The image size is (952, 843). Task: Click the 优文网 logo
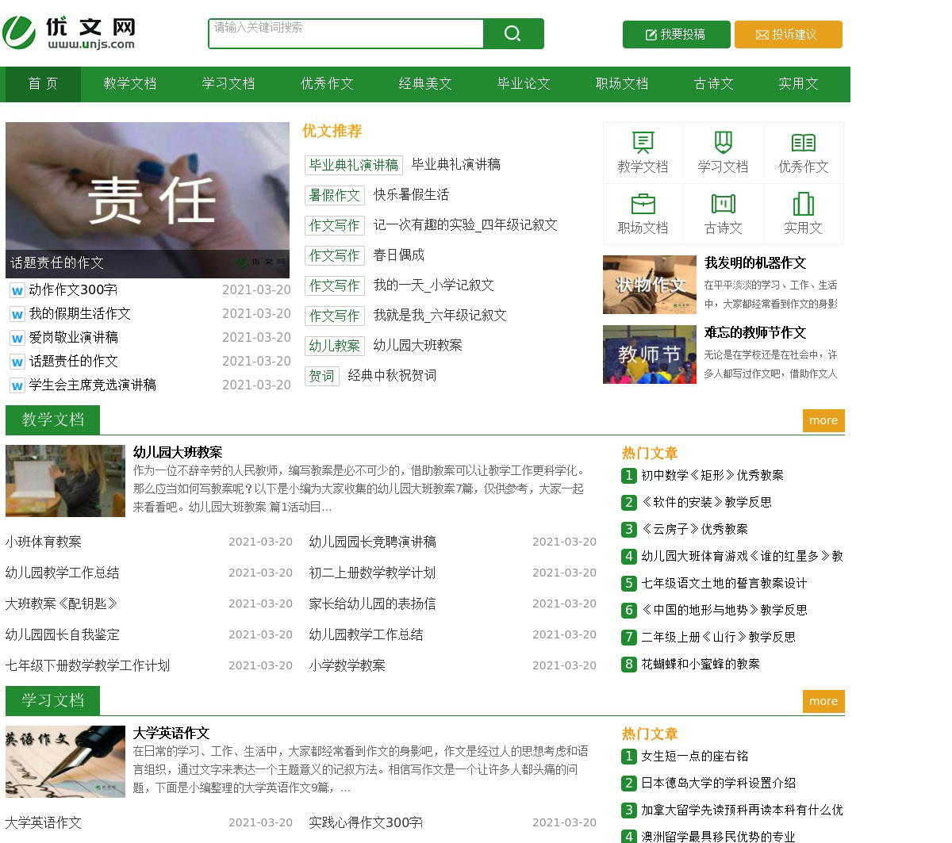coord(69,33)
